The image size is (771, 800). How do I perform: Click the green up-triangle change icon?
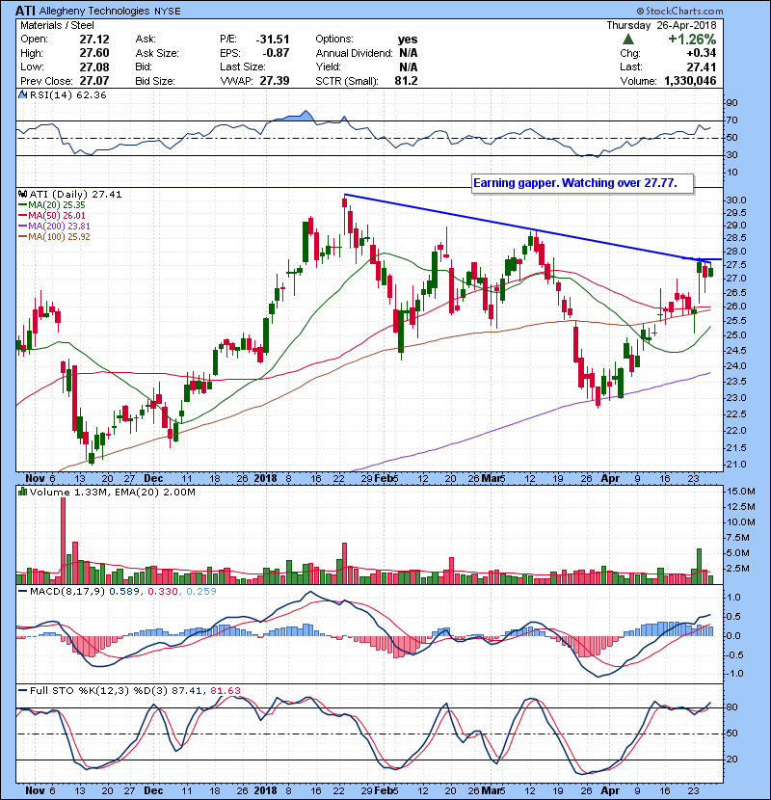[x=628, y=39]
